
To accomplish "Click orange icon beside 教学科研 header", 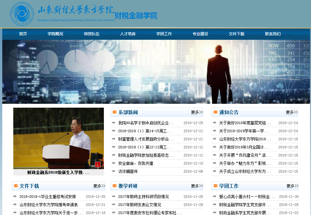I will (x=114, y=186).
